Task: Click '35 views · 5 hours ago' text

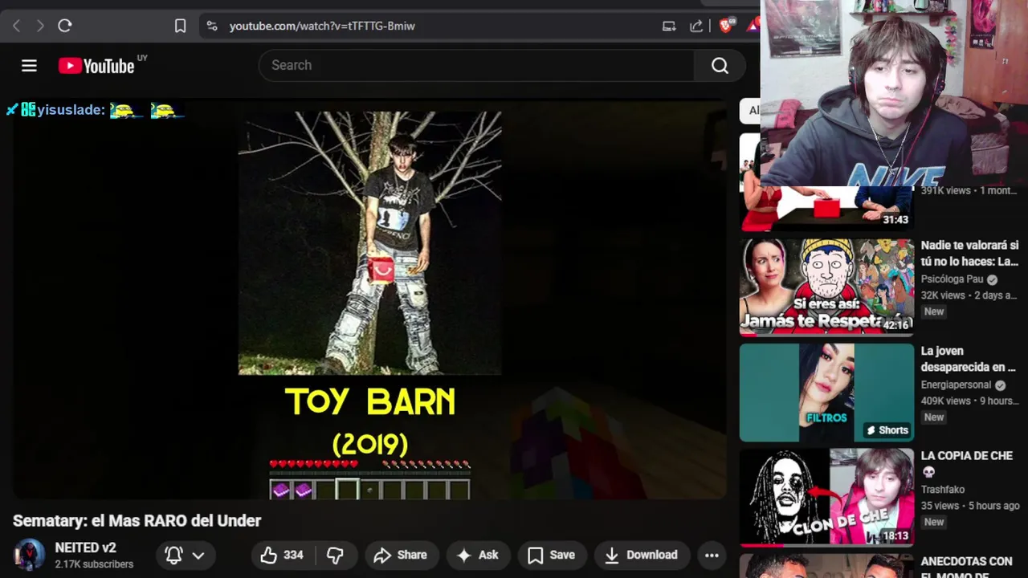Action: point(970,506)
